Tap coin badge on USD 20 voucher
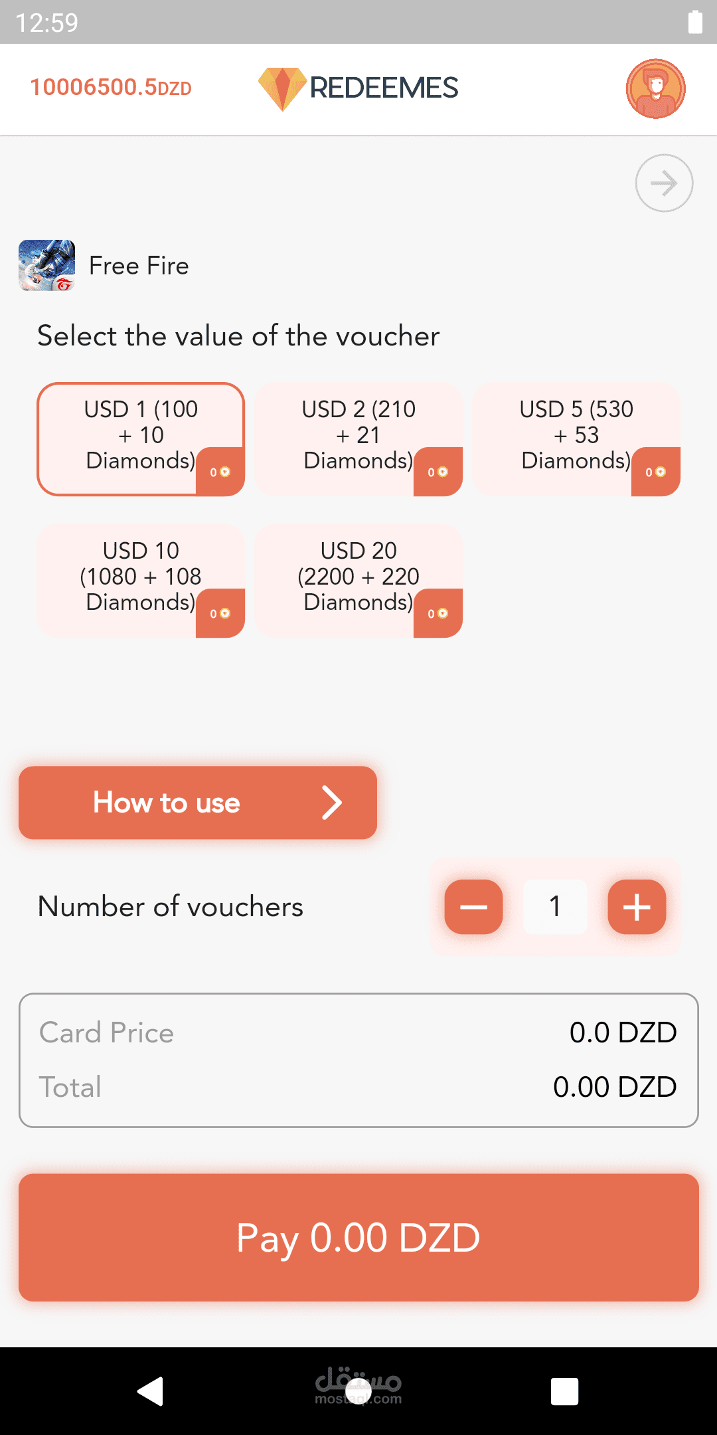Screen dimensions: 717x1435 click(x=438, y=613)
